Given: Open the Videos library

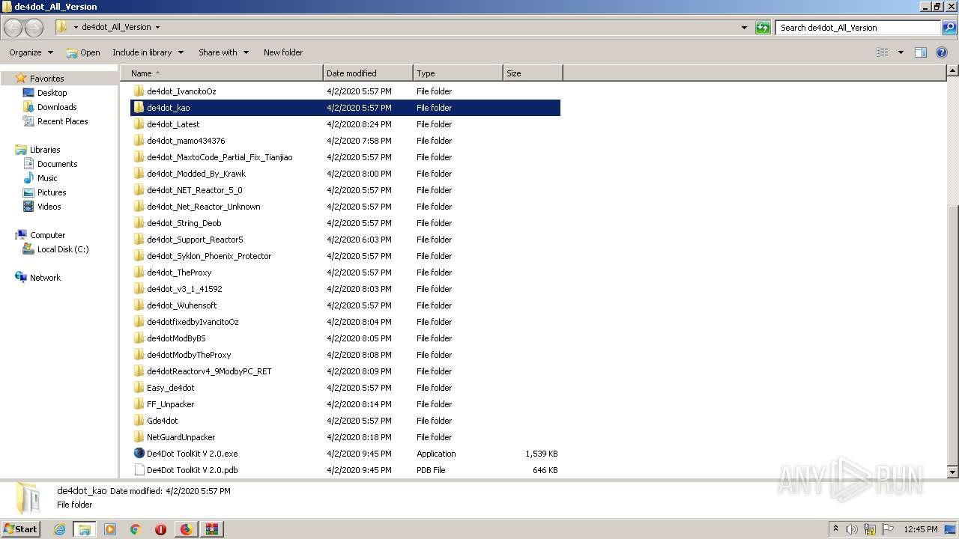Looking at the screenshot, I should pyautogui.click(x=49, y=207).
